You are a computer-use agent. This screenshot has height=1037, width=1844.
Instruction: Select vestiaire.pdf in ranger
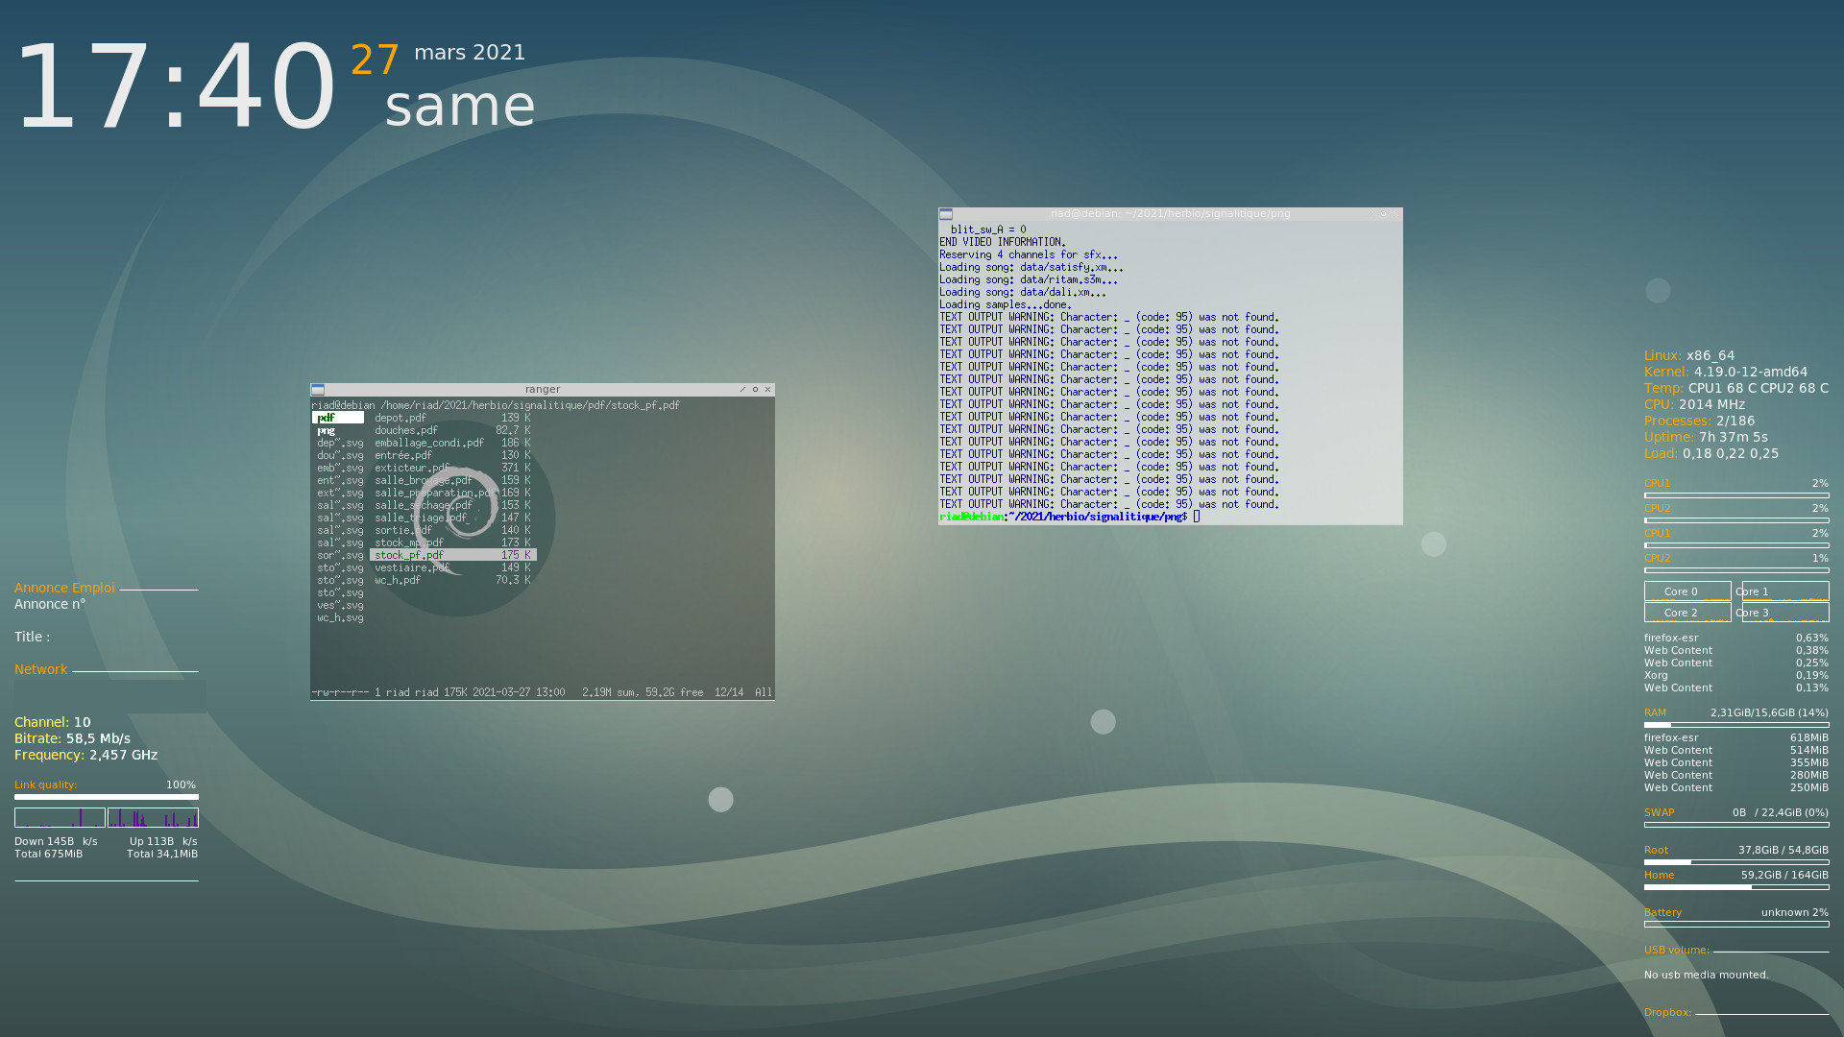(x=453, y=567)
